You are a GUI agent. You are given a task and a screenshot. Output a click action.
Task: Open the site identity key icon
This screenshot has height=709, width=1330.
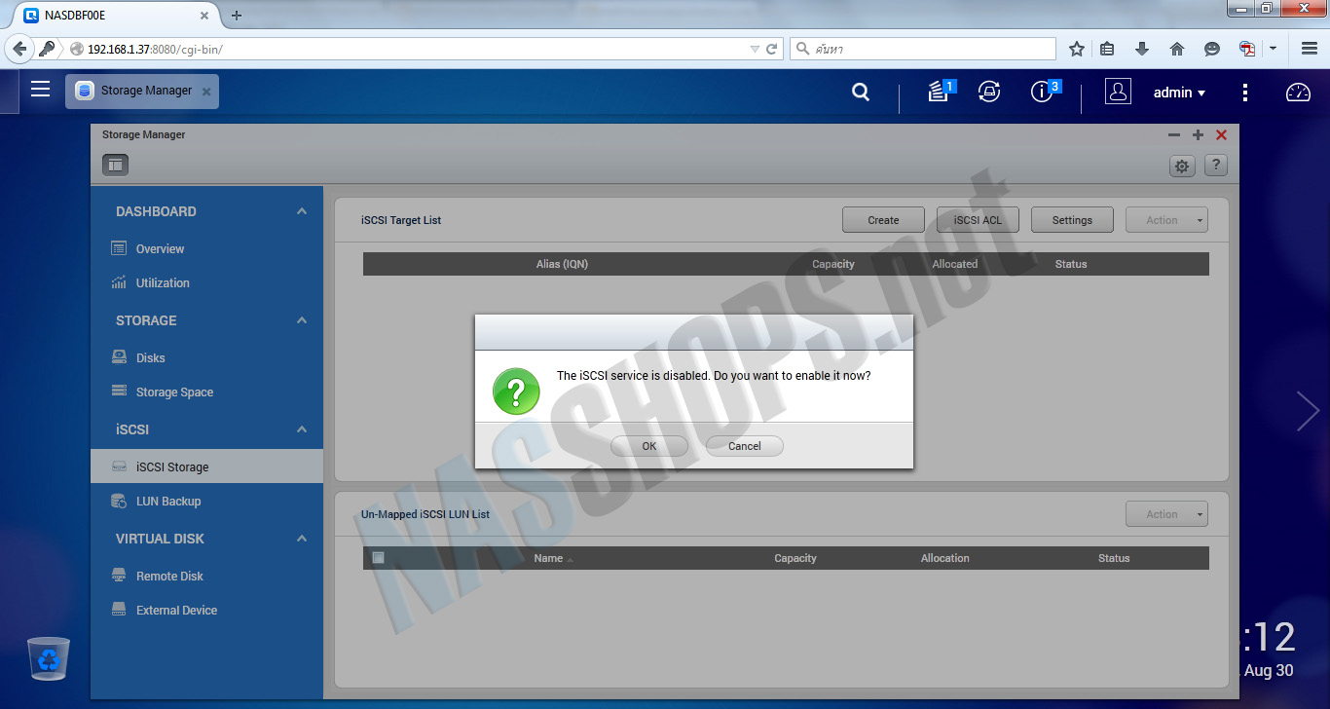coord(47,49)
